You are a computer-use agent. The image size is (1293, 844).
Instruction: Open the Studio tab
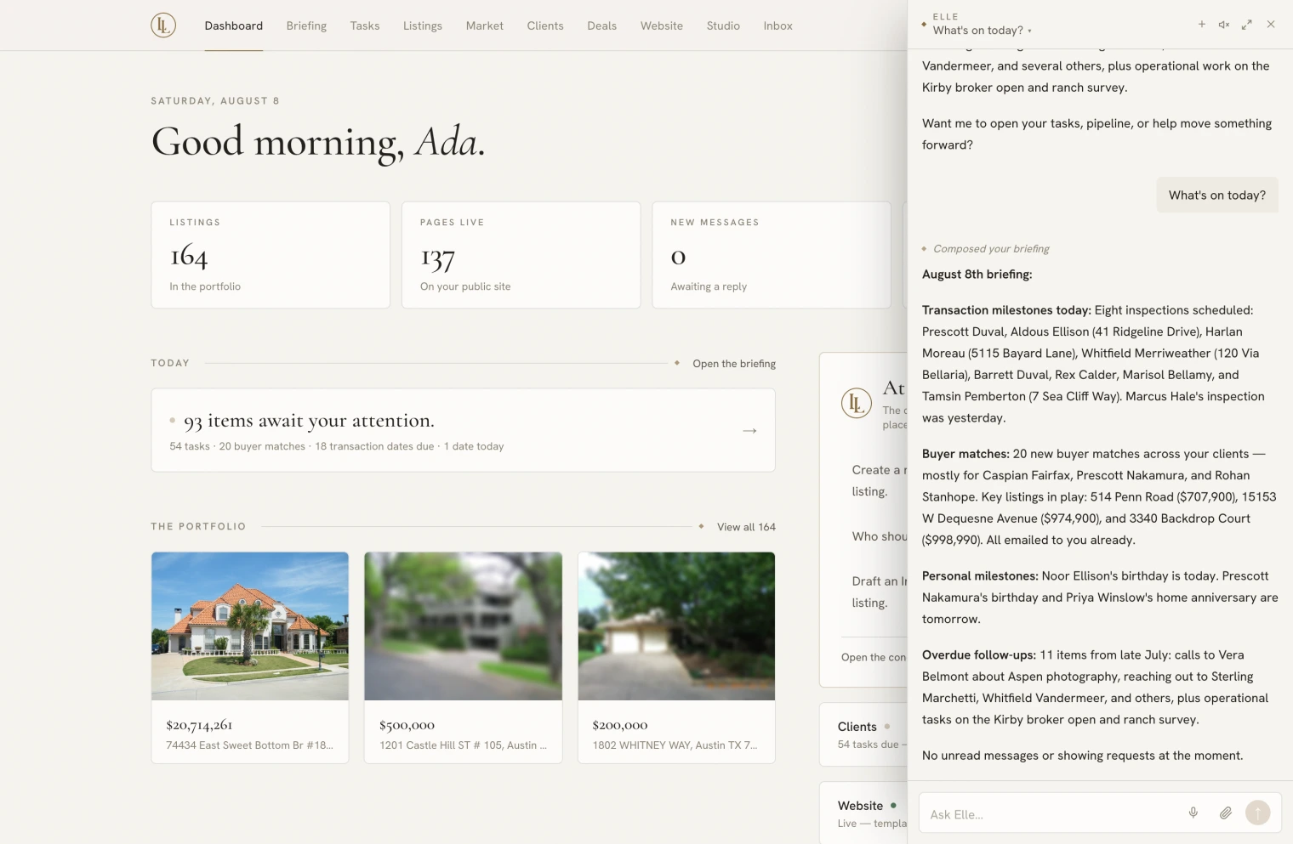pos(723,26)
